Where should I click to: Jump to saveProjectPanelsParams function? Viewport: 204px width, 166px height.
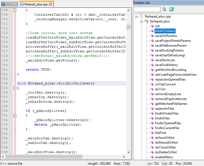[x=173, y=41]
